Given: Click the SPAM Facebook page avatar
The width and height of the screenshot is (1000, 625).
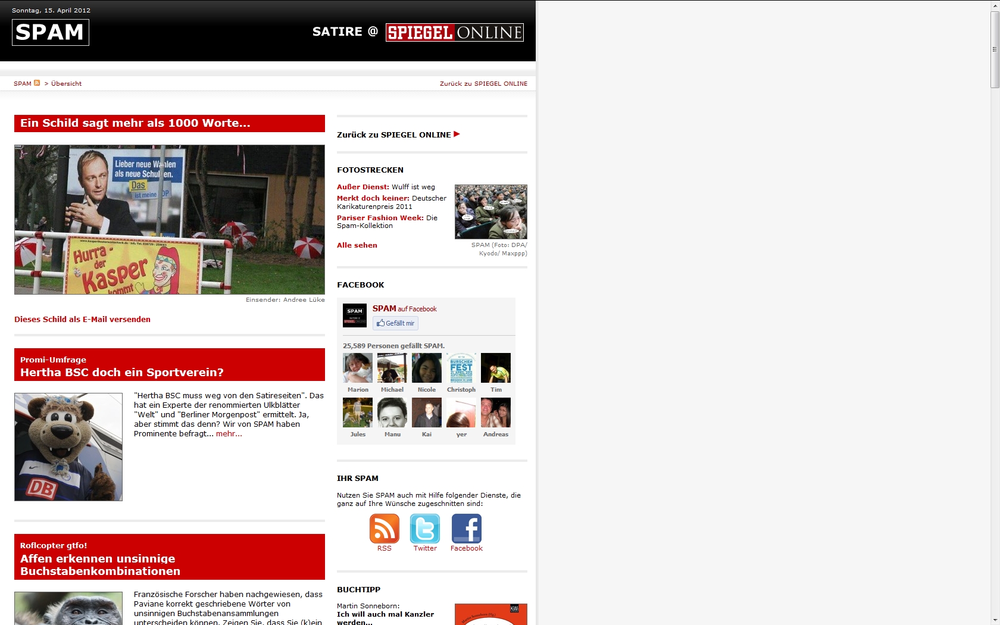Looking at the screenshot, I should pos(355,315).
